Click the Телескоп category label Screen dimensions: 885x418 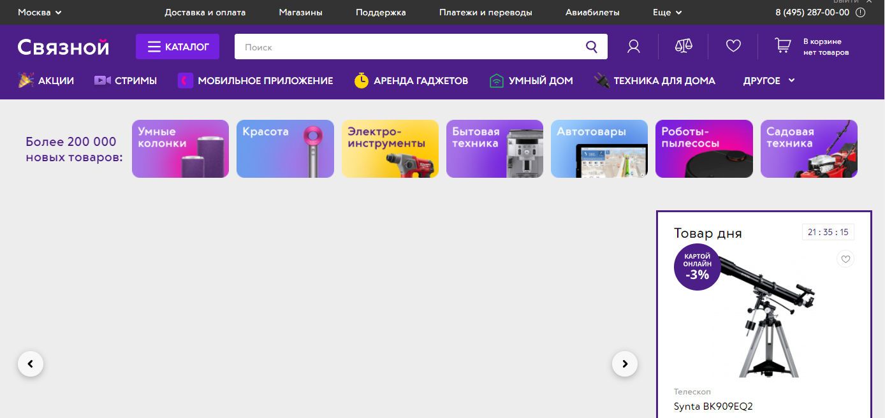(692, 391)
